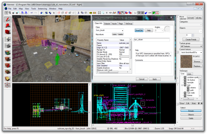
Task: Open the Vertex manipulation tool
Action: click(x=8, y=85)
